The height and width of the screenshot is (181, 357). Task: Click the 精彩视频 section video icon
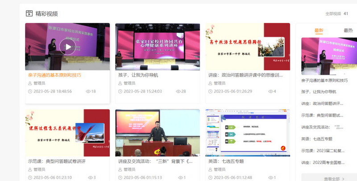pos(29,13)
